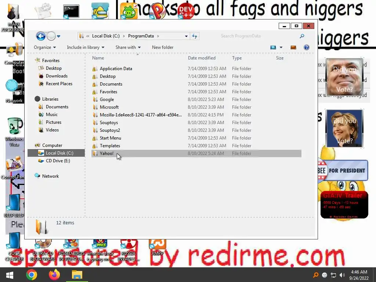
Task: Open the Dev C++ desktop shortcut
Action: click(186, 11)
